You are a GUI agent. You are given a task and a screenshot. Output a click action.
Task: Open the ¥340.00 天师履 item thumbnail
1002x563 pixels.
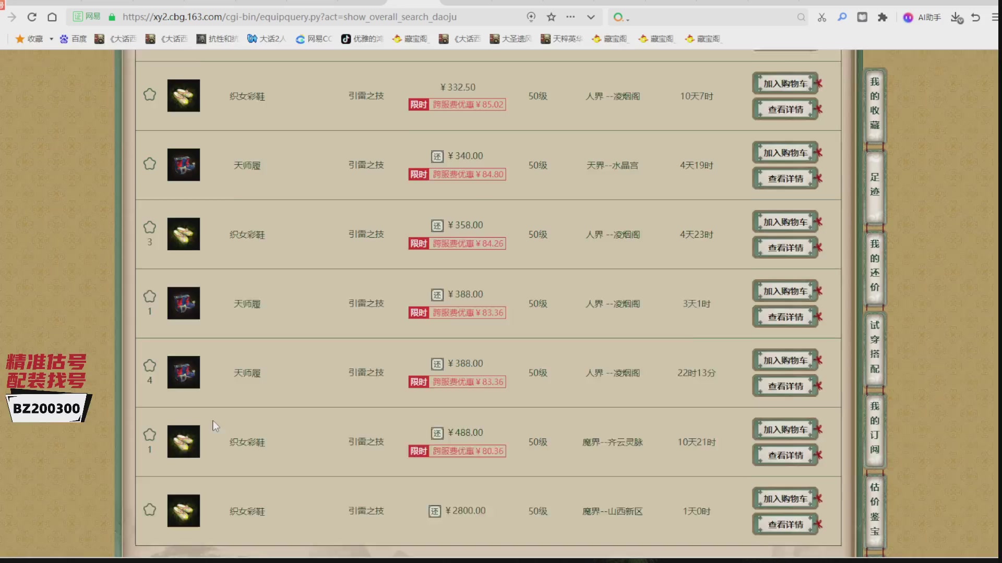click(x=183, y=165)
